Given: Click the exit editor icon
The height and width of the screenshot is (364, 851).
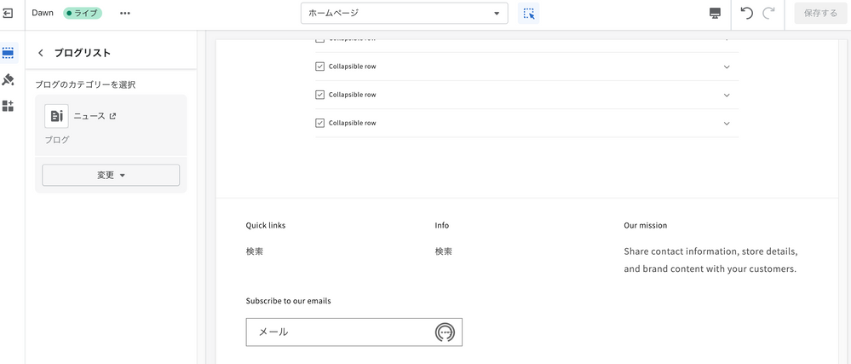Looking at the screenshot, I should tap(9, 14).
